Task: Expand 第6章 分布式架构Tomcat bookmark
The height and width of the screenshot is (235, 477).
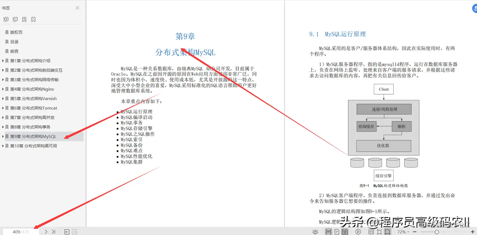Action: coord(3,108)
